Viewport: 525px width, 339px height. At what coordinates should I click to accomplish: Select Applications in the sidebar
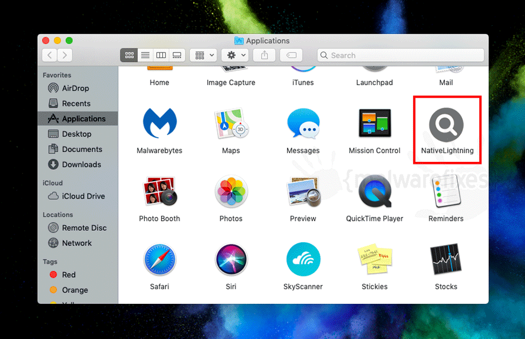pos(78,119)
